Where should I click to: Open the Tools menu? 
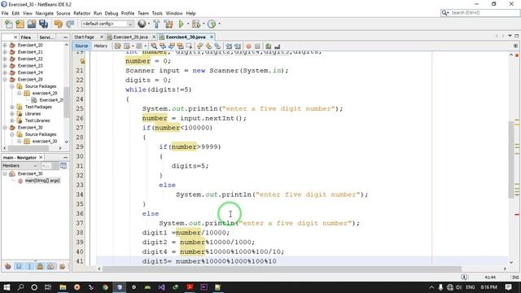click(x=157, y=13)
